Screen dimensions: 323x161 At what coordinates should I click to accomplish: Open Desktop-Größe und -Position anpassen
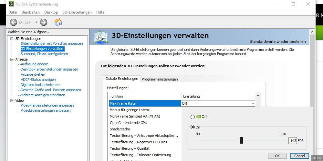click(x=51, y=90)
